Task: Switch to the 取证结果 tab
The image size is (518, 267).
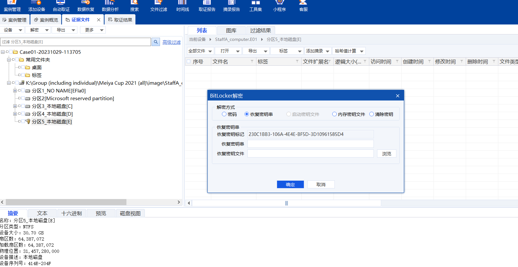Action: click(120, 20)
